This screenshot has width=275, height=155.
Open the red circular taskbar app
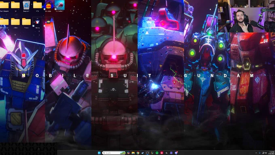click(162, 153)
